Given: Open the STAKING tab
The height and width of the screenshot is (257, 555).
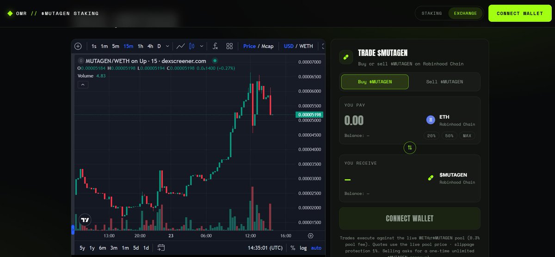Looking at the screenshot, I should click(x=432, y=13).
